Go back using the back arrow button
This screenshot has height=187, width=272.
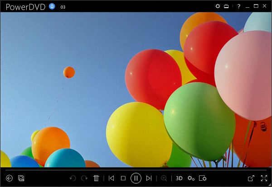pos(9,178)
